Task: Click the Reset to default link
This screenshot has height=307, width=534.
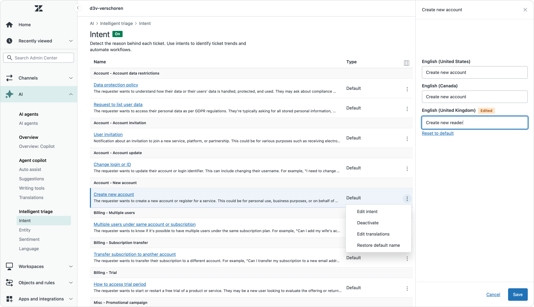Action: click(438, 133)
